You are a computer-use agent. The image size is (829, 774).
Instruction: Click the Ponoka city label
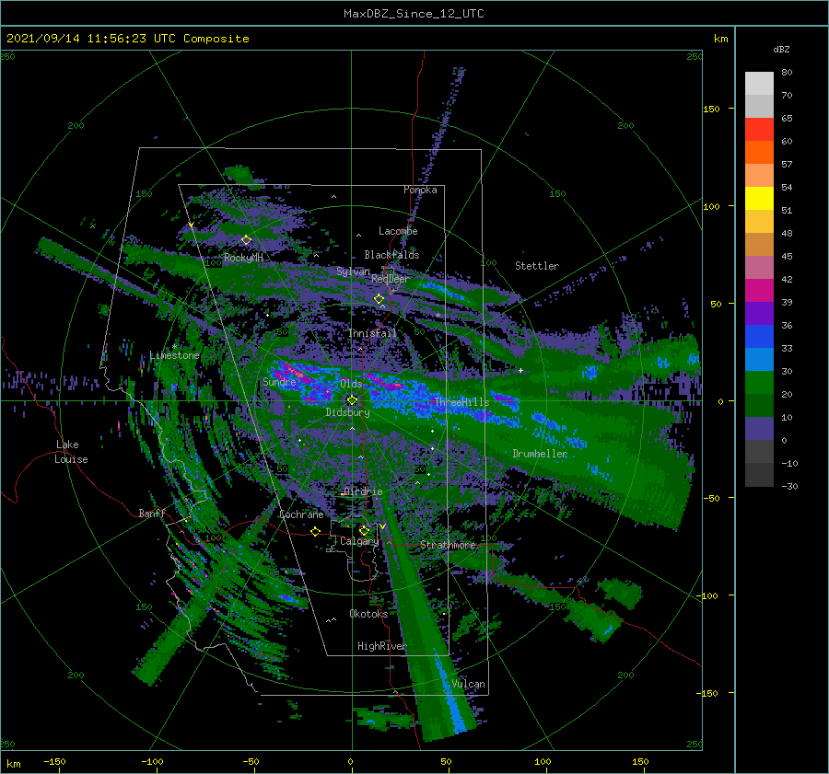(420, 190)
